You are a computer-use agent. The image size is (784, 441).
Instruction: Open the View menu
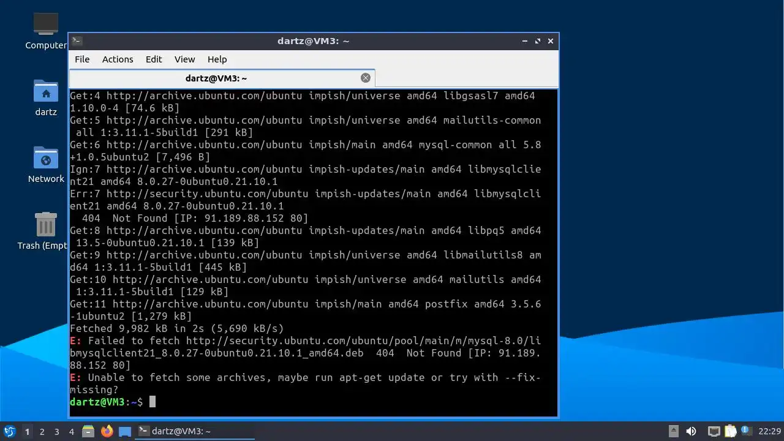184,59
